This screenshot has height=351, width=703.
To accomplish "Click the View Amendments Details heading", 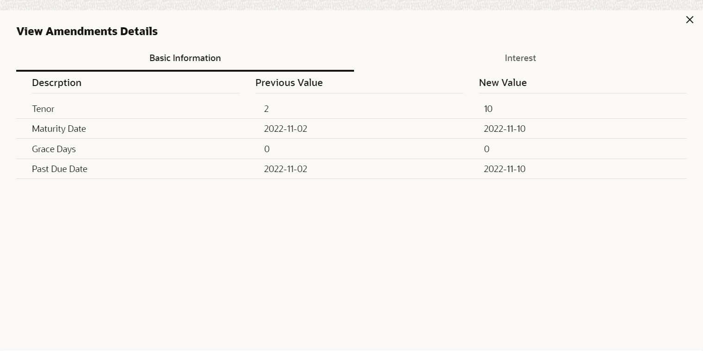I will (x=87, y=31).
